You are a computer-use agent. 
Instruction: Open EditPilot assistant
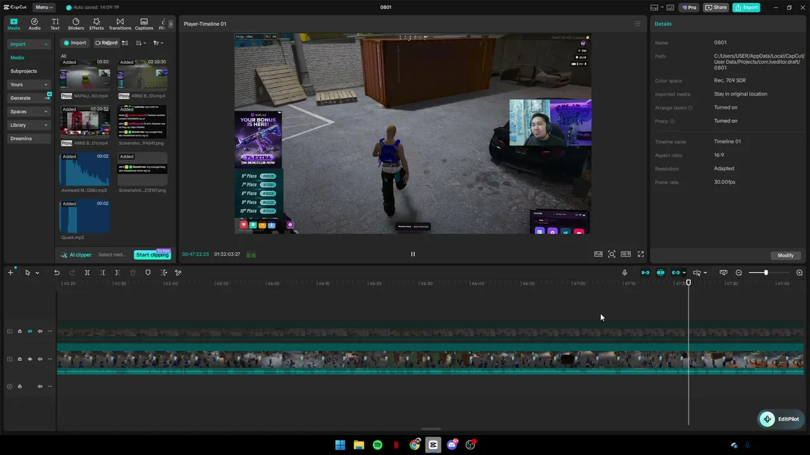click(x=781, y=419)
